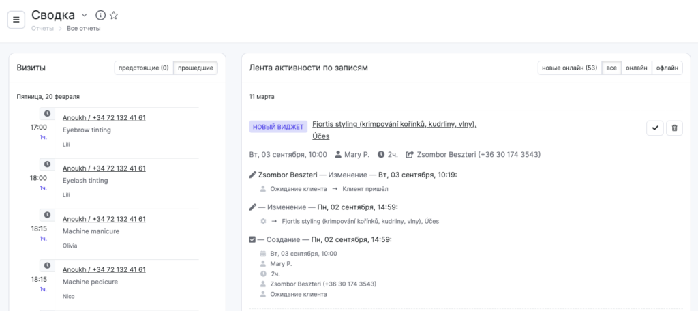
Task: Click the info icon beside Сводка
Action: pos(100,15)
